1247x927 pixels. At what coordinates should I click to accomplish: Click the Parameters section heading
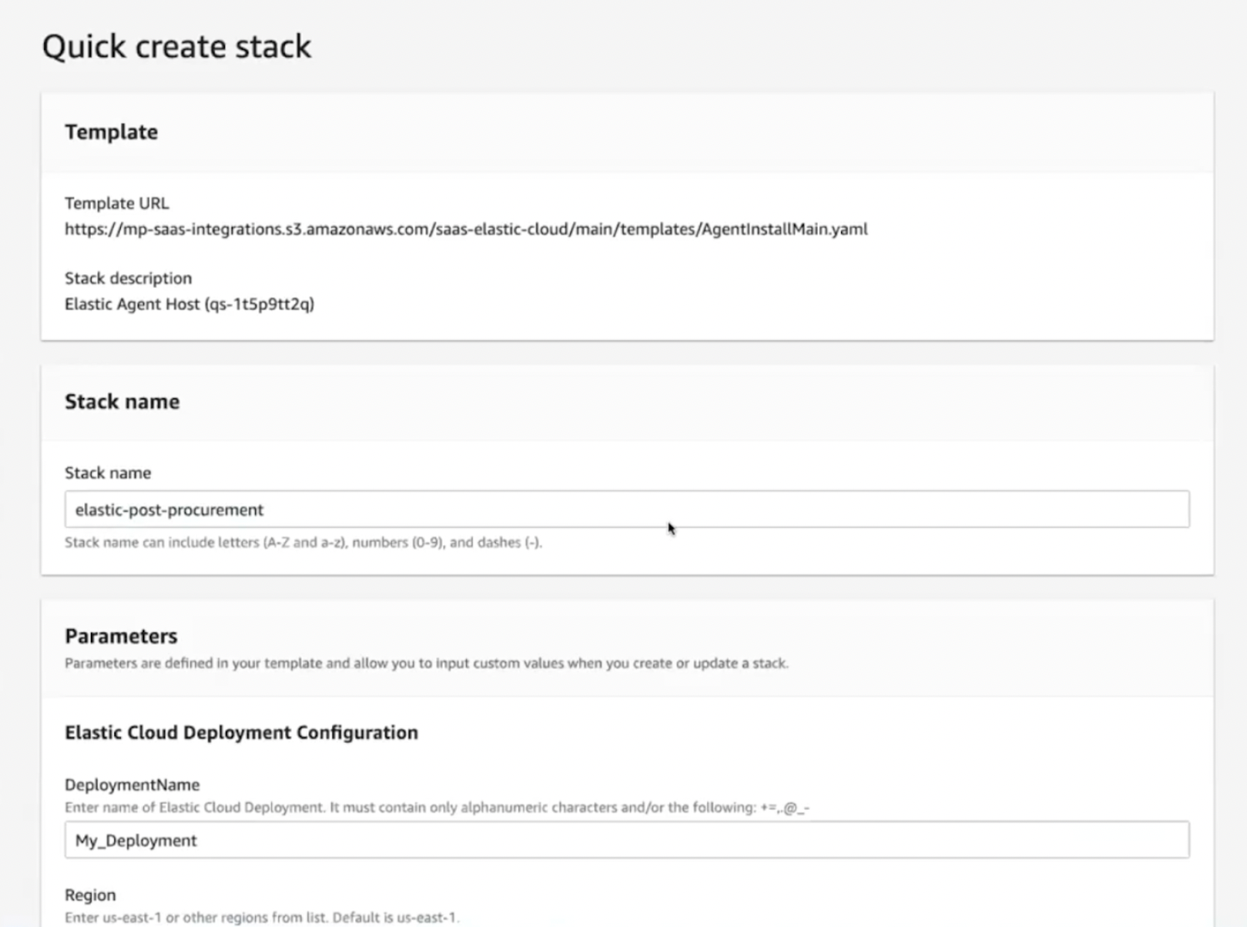[121, 636]
